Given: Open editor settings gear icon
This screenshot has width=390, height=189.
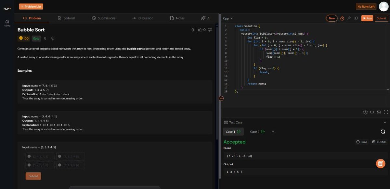Looking at the screenshot, I should [x=365, y=112].
